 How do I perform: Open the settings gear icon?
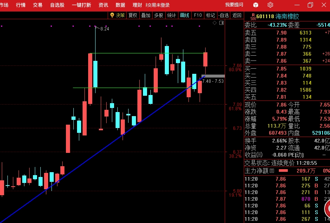coord(270,5)
